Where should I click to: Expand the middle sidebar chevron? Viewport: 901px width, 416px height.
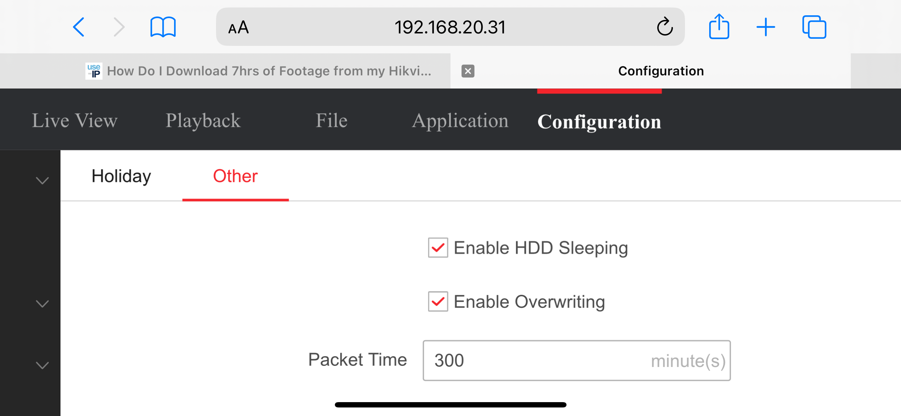tap(42, 304)
